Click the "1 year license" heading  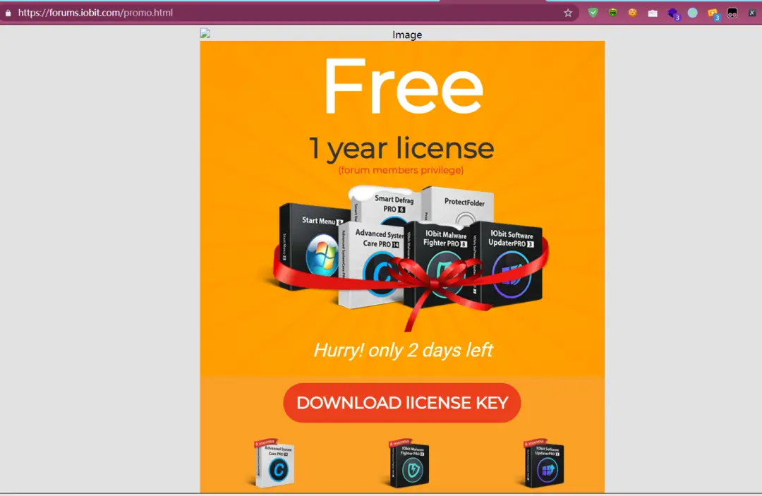[401, 147]
